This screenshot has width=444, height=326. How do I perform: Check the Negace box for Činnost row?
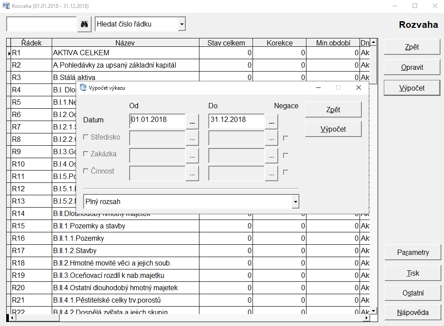point(286,172)
